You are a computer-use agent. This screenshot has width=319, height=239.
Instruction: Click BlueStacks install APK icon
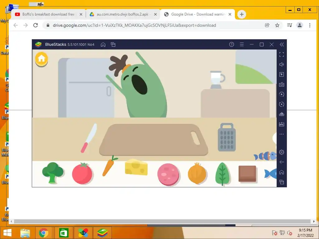pyautogui.click(x=282, y=124)
